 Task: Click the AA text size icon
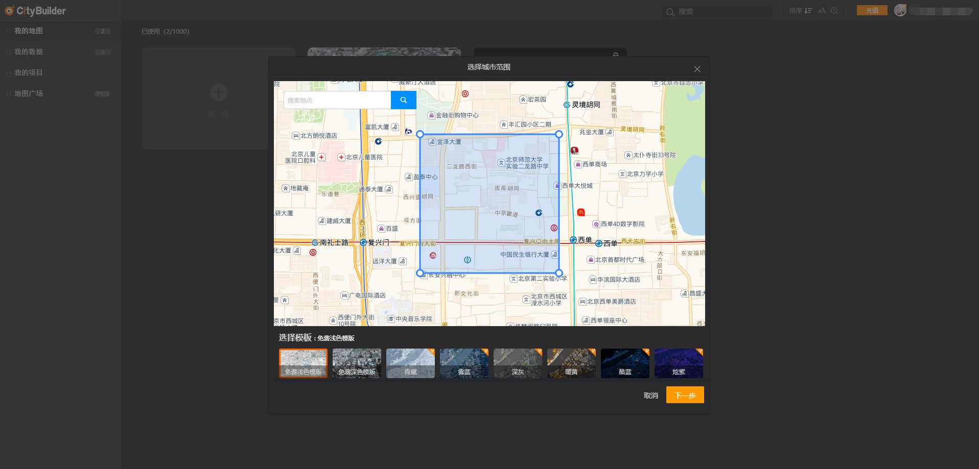coord(822,11)
